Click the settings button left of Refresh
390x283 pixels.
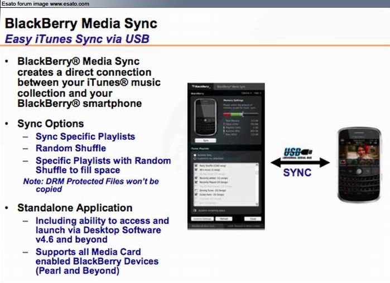pyautogui.click(x=203, y=219)
